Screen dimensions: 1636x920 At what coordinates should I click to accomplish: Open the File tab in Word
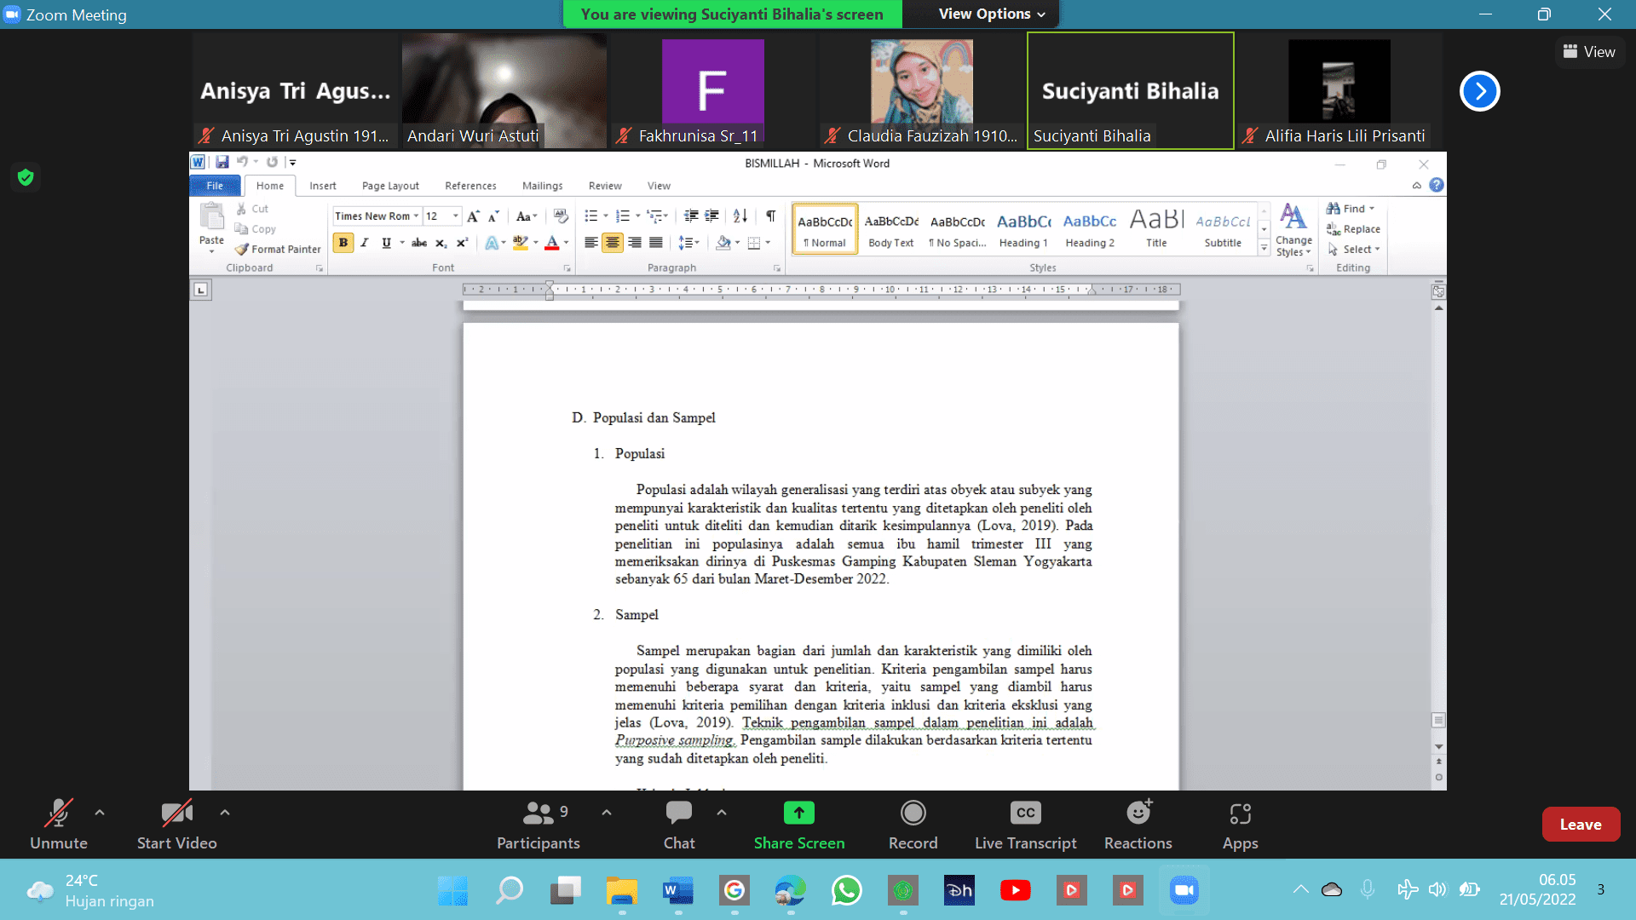point(215,186)
